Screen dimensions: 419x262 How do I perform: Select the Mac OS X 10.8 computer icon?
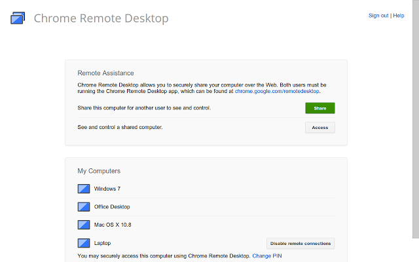tap(83, 225)
